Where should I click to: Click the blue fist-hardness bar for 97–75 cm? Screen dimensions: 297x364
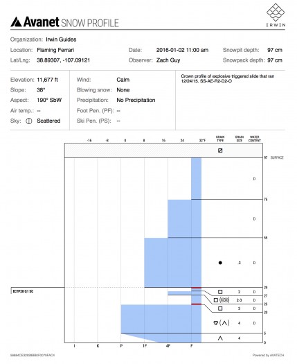tap(196, 178)
